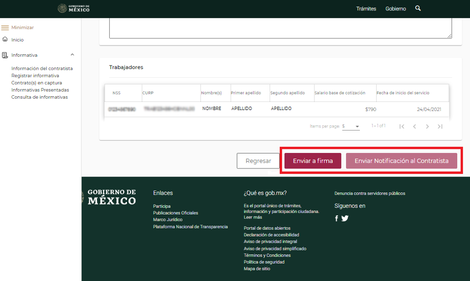
Task: Click the Enviar a firma button
Action: [313, 161]
